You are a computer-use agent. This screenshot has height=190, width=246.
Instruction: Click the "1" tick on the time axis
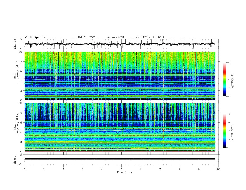[44, 169]
